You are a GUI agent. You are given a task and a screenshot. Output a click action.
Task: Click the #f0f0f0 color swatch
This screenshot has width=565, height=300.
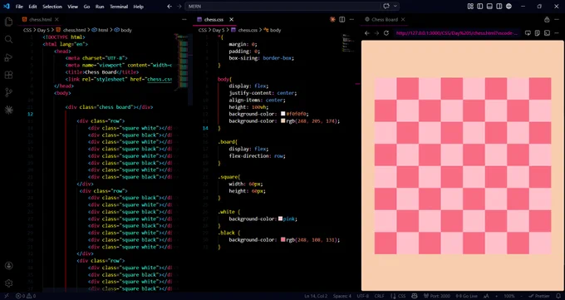point(282,114)
